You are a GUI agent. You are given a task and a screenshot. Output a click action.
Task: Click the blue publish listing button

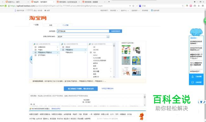[x=81, y=89]
